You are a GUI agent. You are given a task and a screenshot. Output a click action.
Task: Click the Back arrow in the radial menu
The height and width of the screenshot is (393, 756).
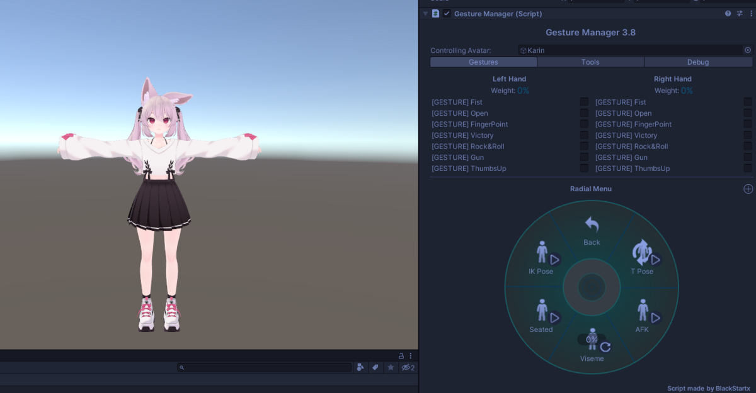point(591,224)
